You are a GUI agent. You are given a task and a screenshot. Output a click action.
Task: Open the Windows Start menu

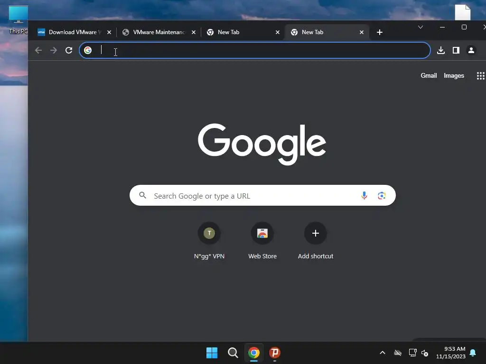point(212,353)
